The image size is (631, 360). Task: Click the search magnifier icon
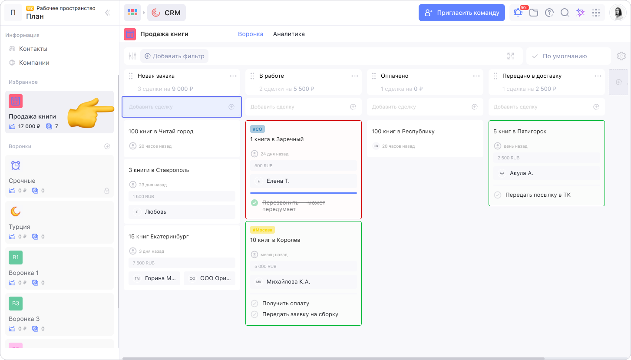[x=565, y=13]
